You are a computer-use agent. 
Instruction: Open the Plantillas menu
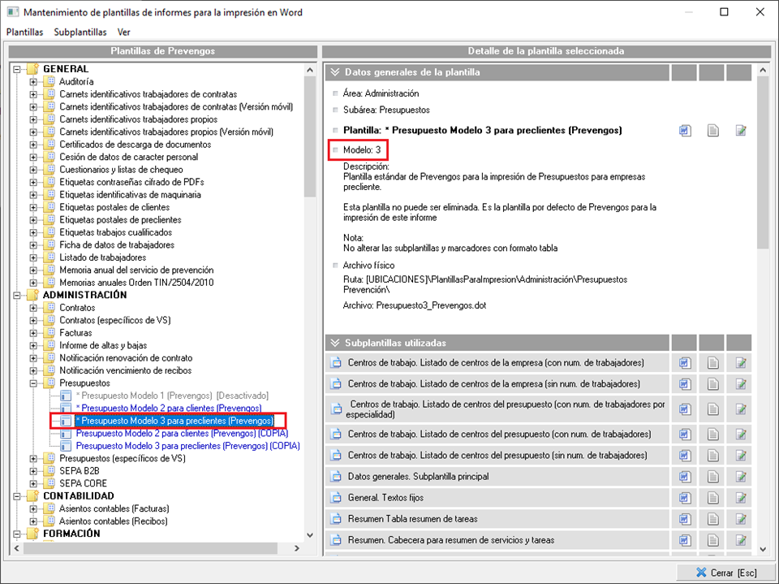(x=24, y=32)
